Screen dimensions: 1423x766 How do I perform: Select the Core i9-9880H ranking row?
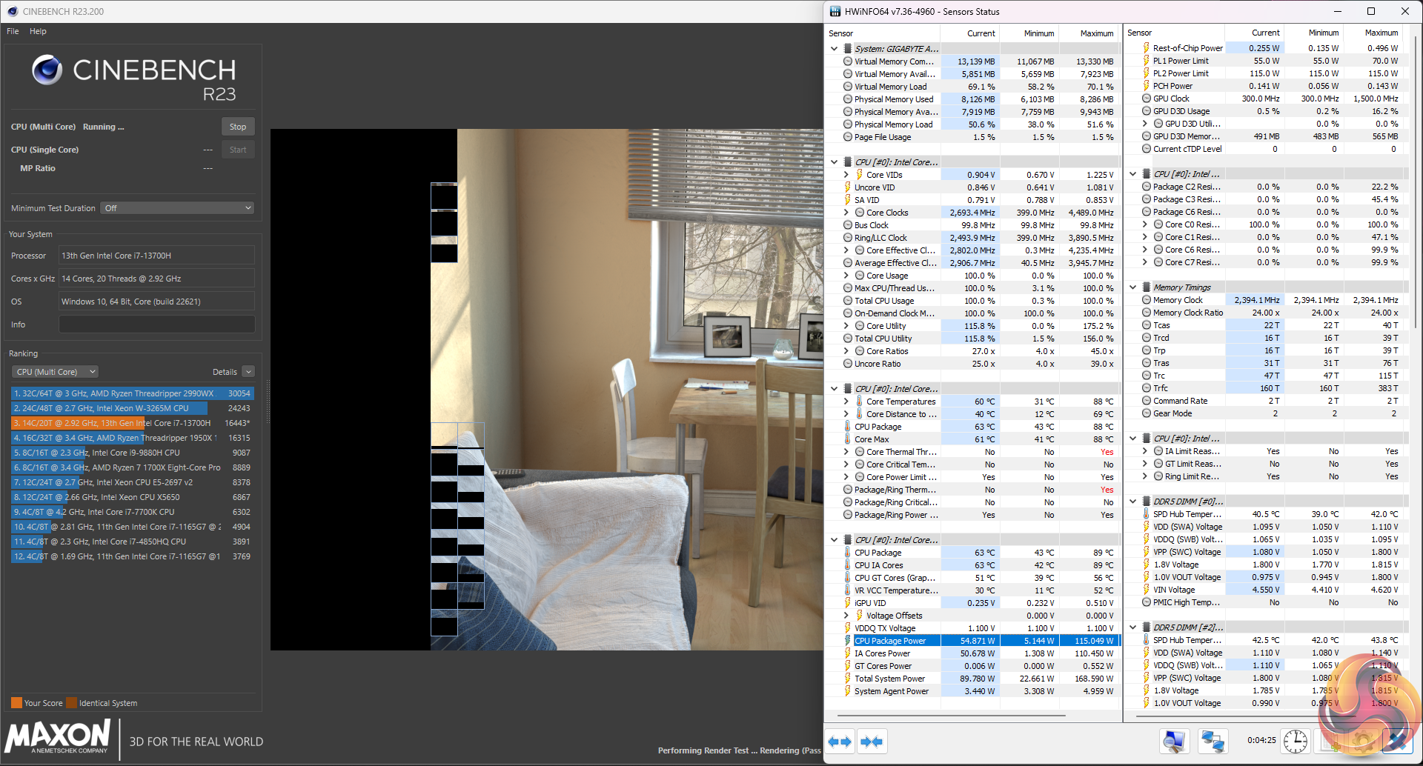tap(132, 453)
